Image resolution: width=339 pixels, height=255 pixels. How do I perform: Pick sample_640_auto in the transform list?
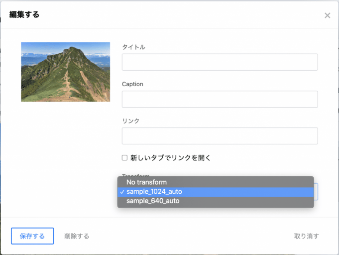tap(153, 201)
